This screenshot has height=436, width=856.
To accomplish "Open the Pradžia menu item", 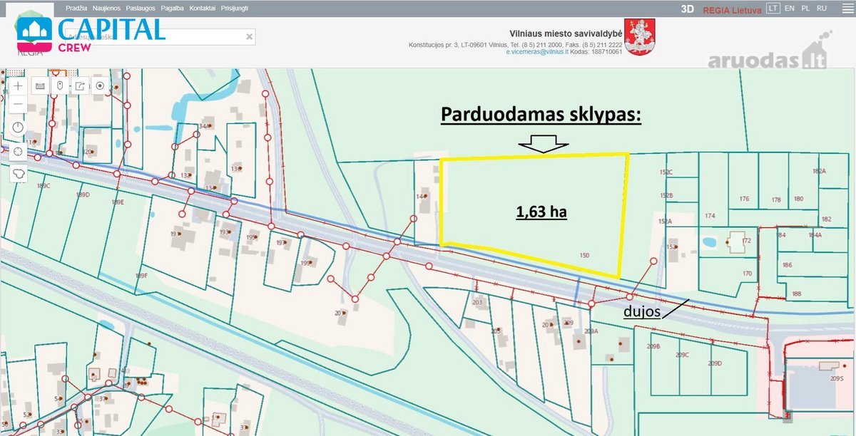I will point(76,8).
